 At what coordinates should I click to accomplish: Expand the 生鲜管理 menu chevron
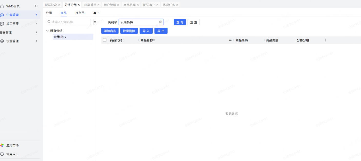pyautogui.click(x=36, y=15)
